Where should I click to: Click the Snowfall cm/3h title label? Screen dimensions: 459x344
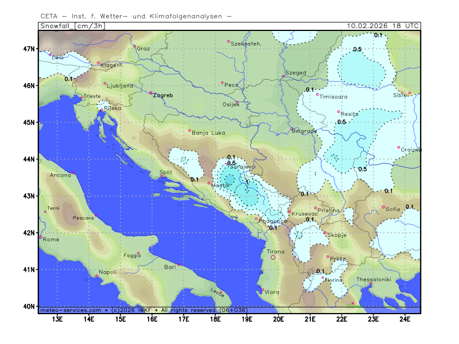click(x=73, y=26)
